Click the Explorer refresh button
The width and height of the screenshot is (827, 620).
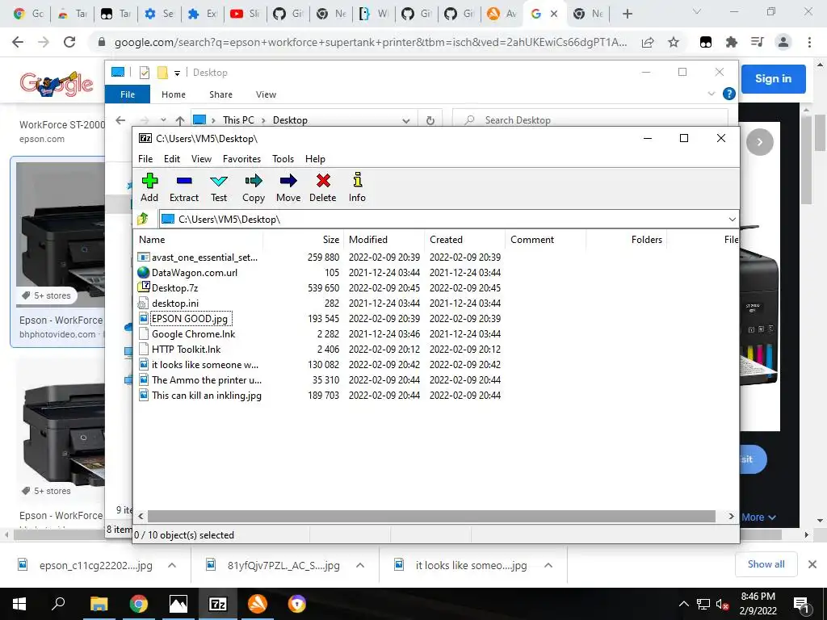click(430, 120)
